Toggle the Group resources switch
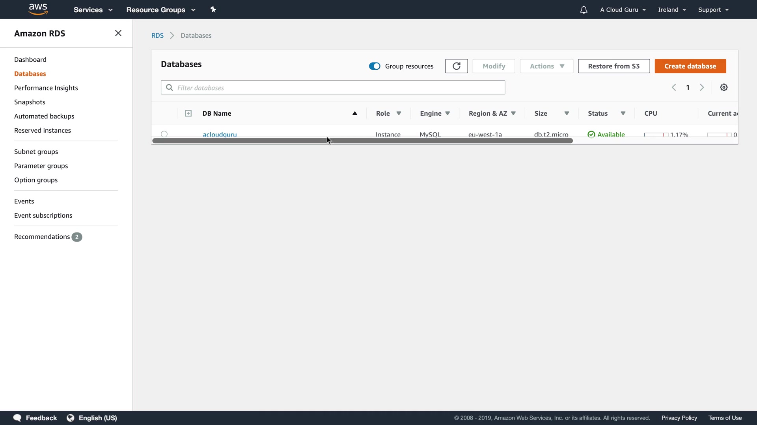This screenshot has width=757, height=425. [x=374, y=66]
